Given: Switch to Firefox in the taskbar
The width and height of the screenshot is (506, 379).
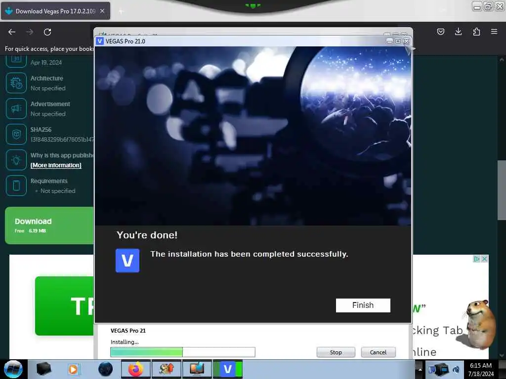Looking at the screenshot, I should (136, 369).
